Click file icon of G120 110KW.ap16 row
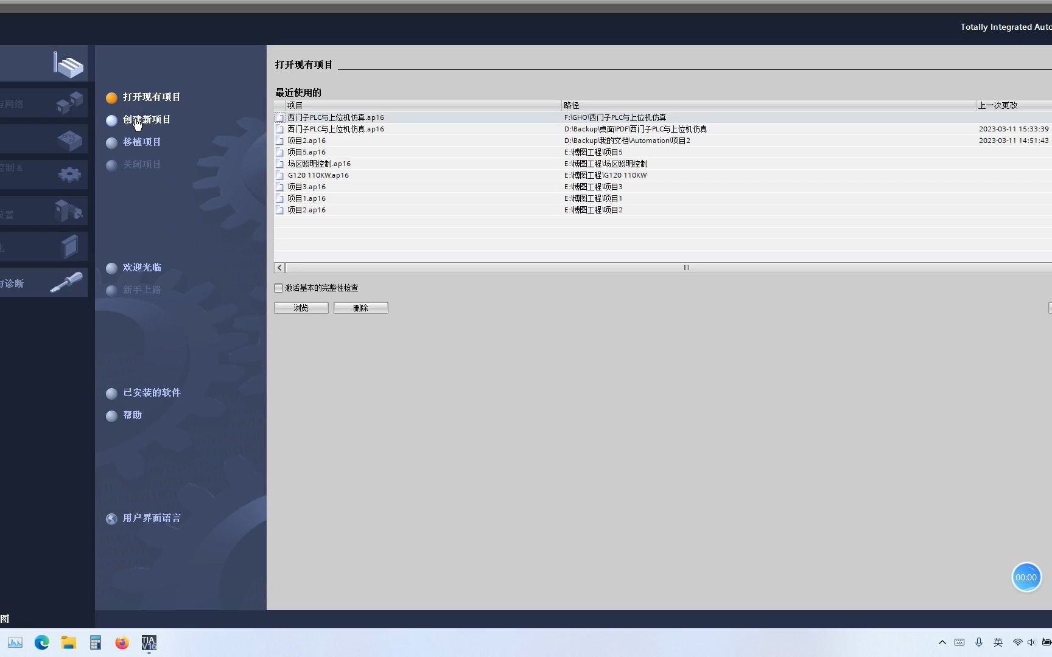The width and height of the screenshot is (1052, 657). 280,175
